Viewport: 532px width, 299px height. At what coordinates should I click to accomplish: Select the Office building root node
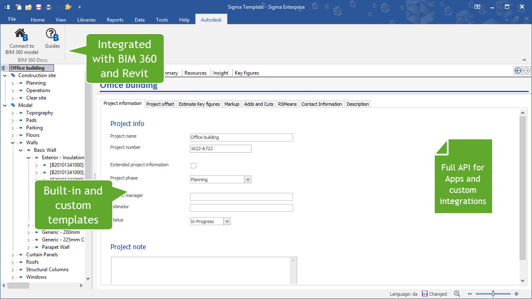coord(32,68)
